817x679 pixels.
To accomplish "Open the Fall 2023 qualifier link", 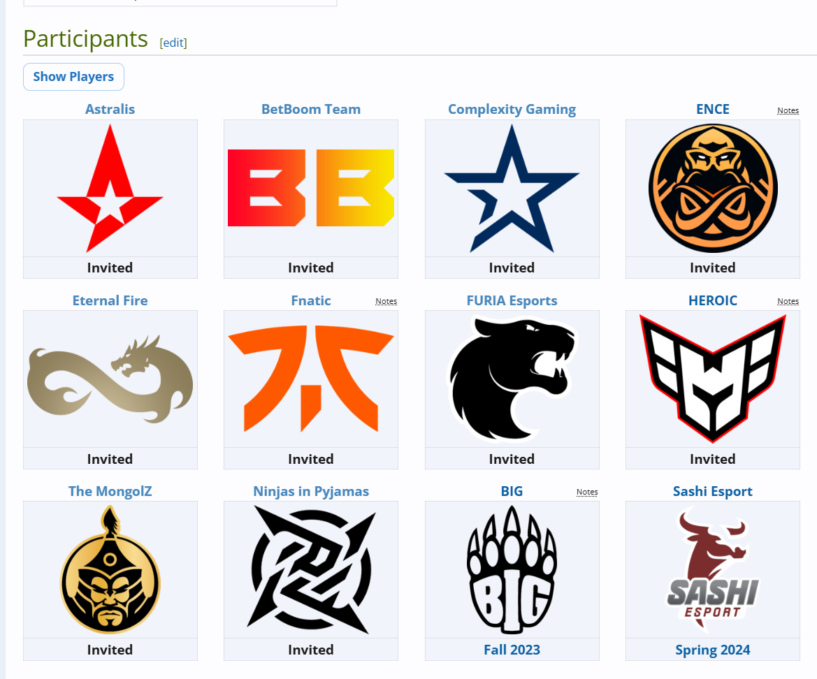I will tap(512, 650).
